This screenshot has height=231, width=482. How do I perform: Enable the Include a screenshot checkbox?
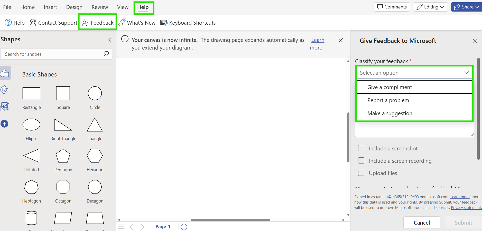point(361,148)
